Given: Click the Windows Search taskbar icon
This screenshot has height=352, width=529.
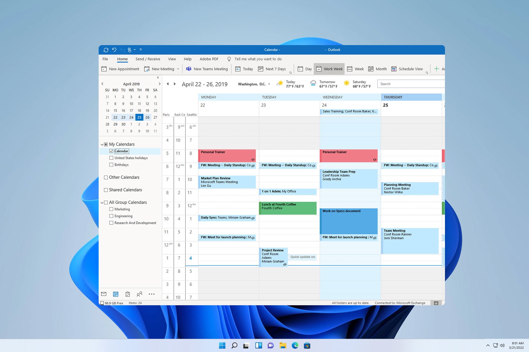Looking at the screenshot, I should [234, 345].
